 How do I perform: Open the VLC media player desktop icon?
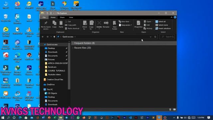(x=29, y=32)
